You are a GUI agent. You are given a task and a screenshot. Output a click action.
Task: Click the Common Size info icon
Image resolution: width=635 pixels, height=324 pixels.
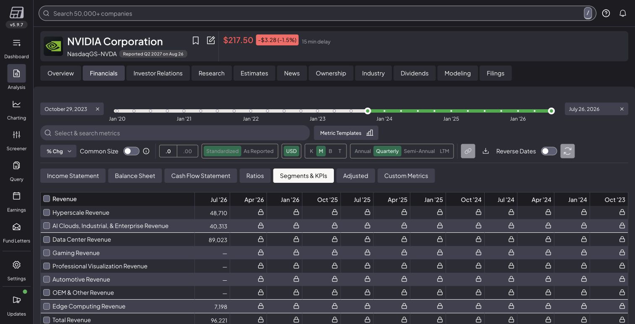146,151
